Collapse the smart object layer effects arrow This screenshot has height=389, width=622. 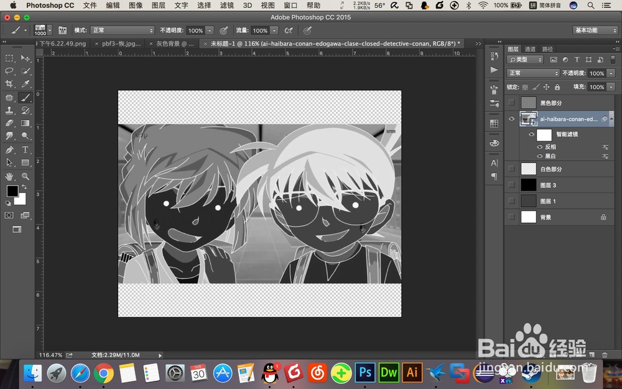point(612,119)
